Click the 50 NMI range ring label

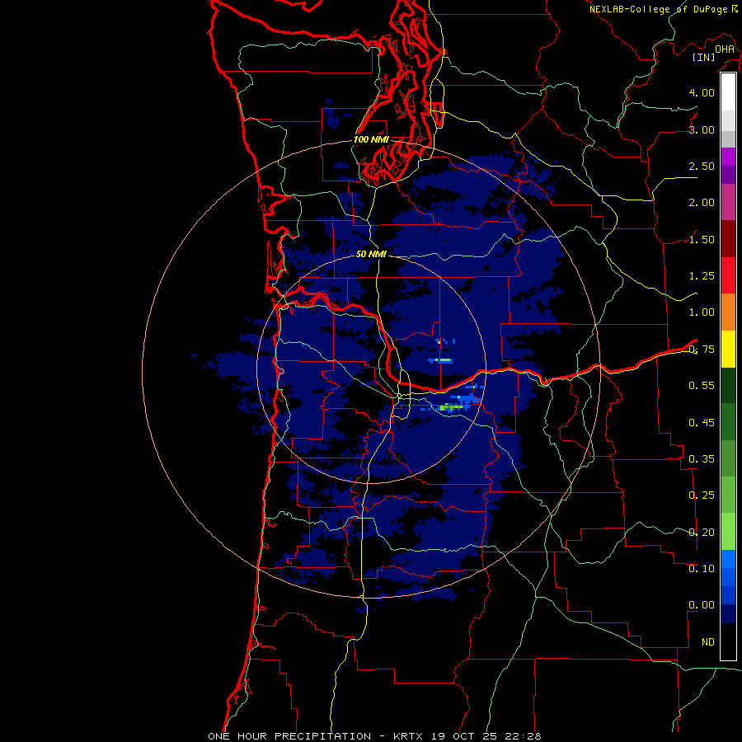[372, 254]
